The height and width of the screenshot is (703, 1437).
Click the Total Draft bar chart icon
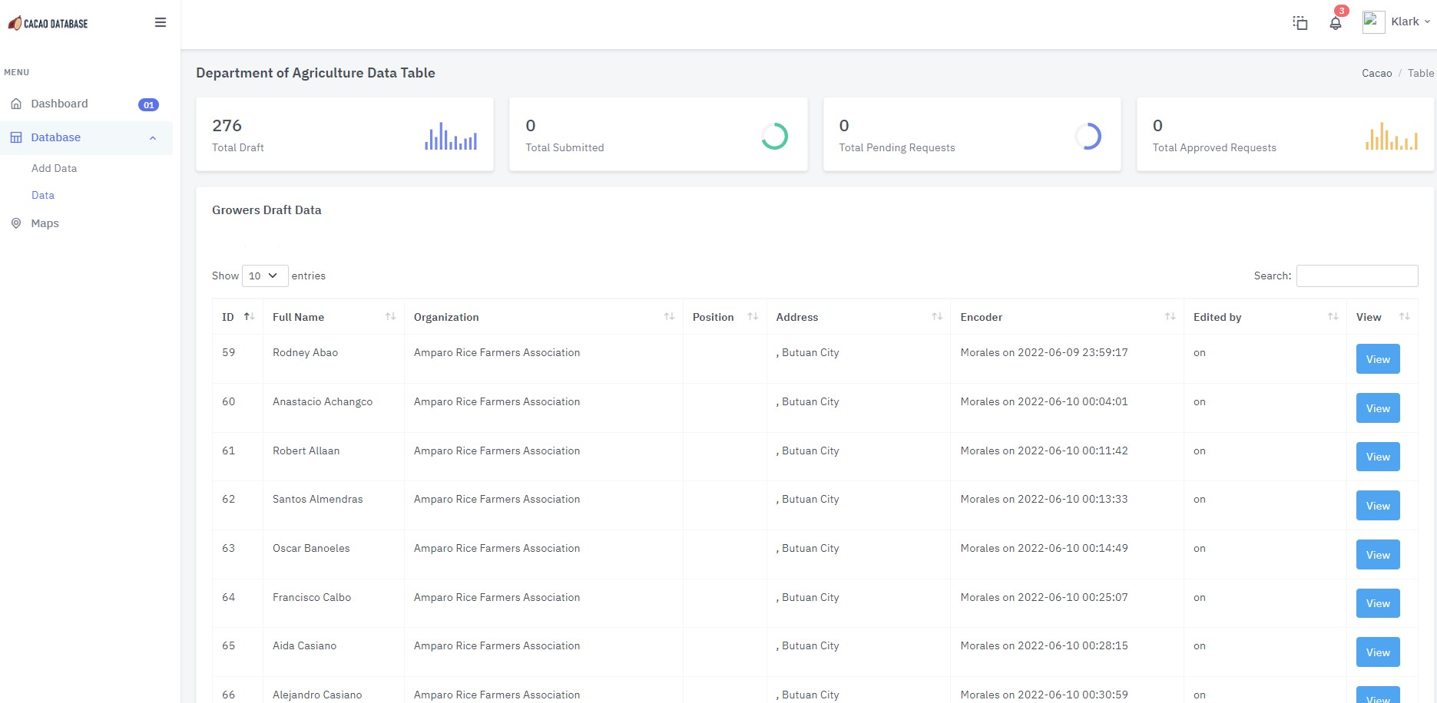tap(451, 136)
